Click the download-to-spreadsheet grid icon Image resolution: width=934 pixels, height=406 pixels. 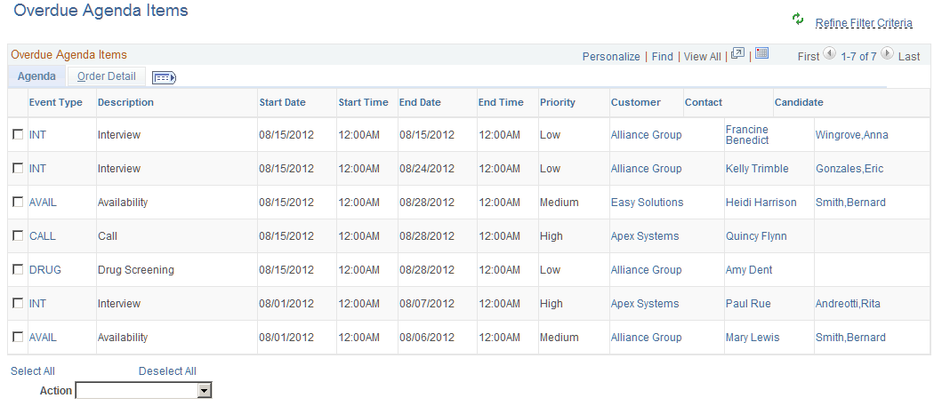pos(762,54)
